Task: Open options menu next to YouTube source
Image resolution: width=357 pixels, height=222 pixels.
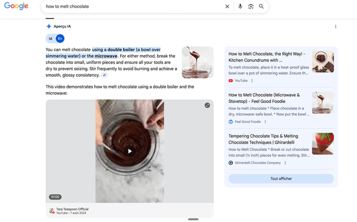Action: [252, 81]
